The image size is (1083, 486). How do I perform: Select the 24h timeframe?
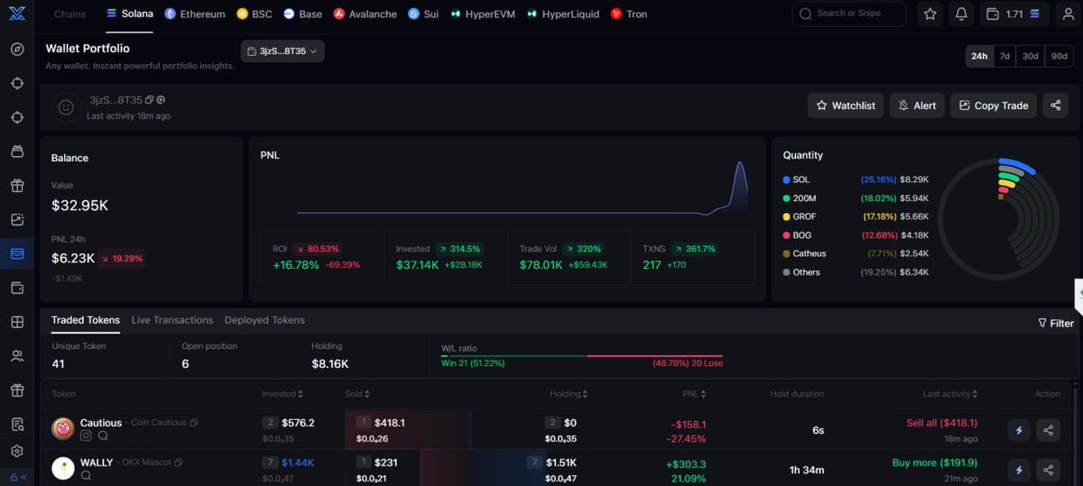(x=979, y=56)
